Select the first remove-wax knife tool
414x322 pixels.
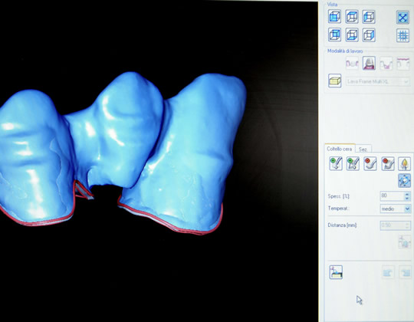(x=370, y=163)
